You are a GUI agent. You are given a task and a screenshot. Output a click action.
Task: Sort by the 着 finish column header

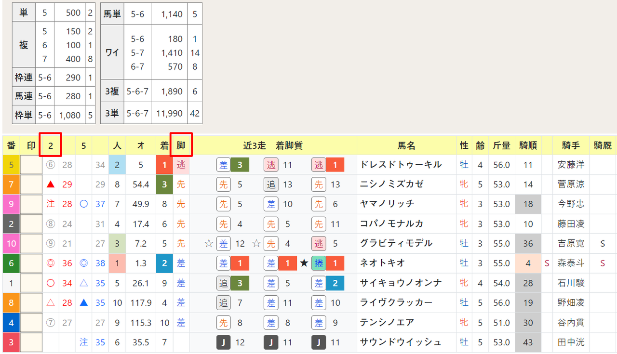(x=164, y=145)
